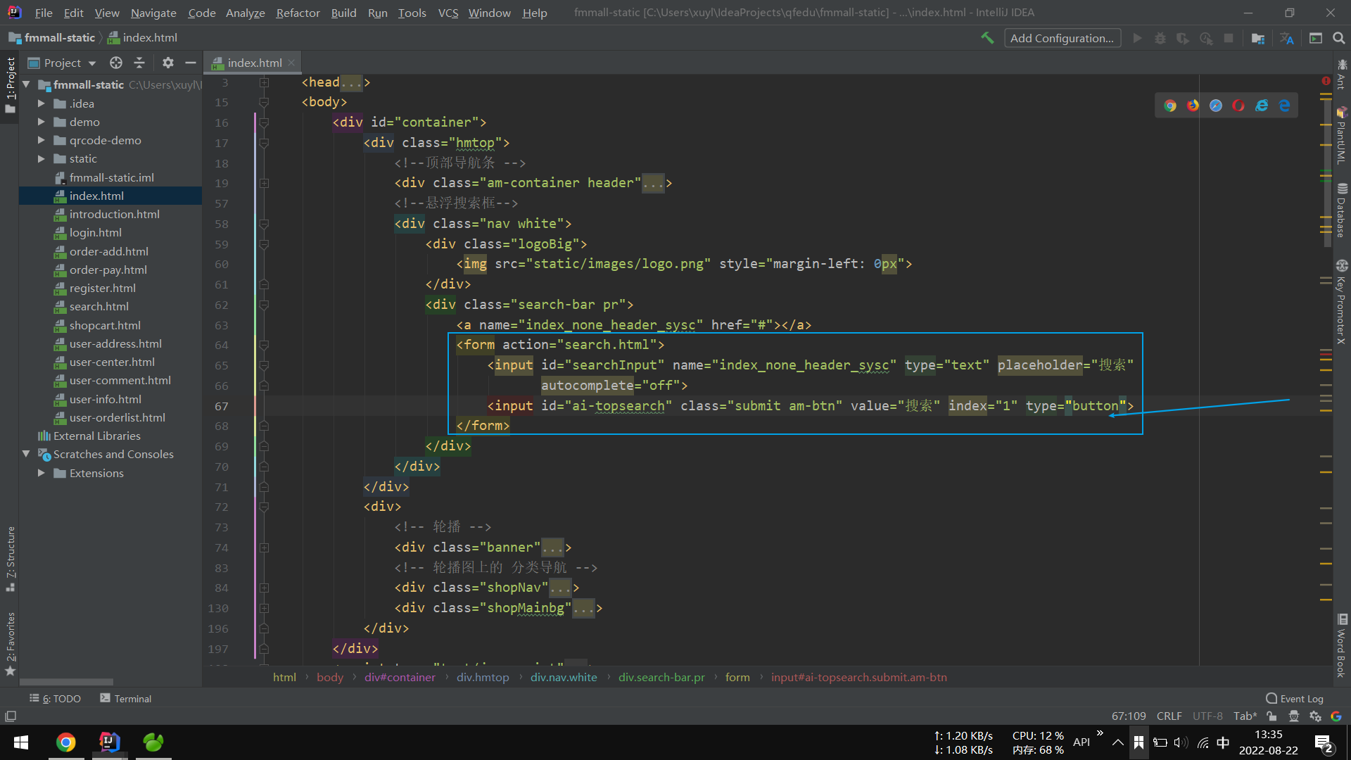
Task: Open the Event Log
Action: (x=1295, y=698)
